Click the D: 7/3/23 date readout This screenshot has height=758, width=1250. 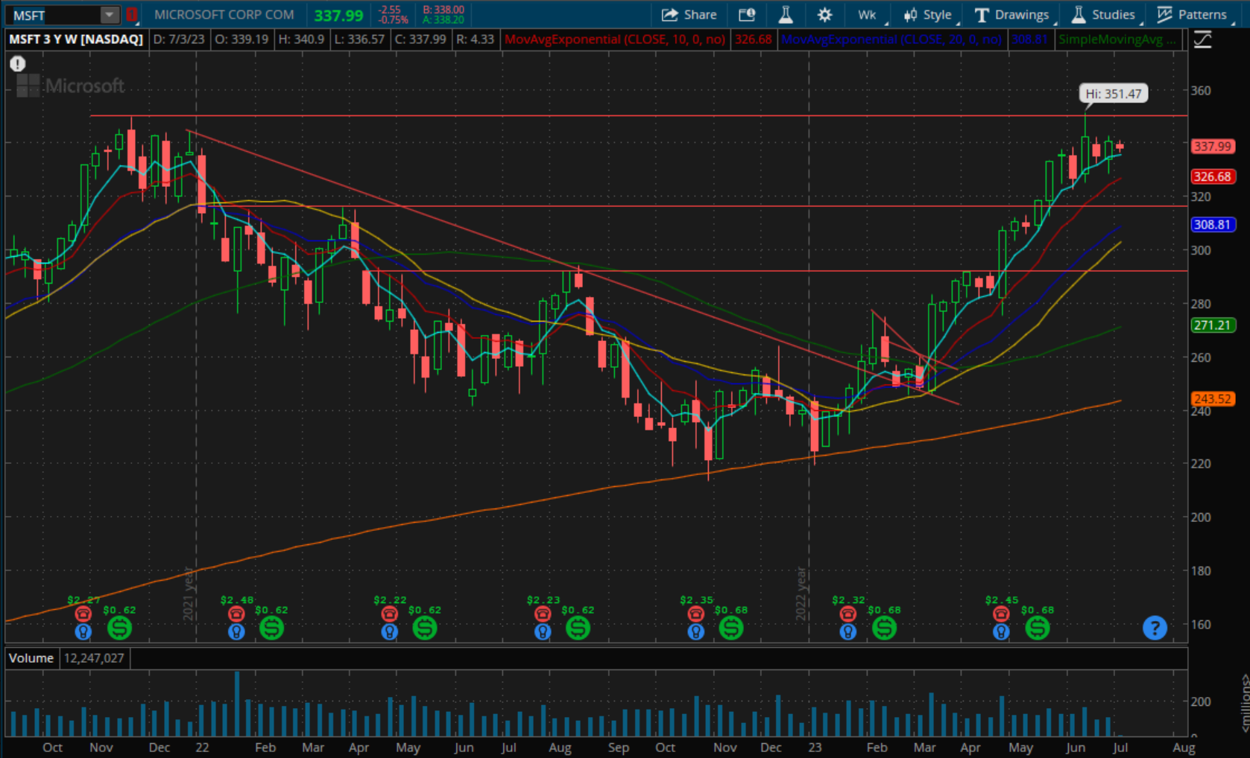click(179, 39)
